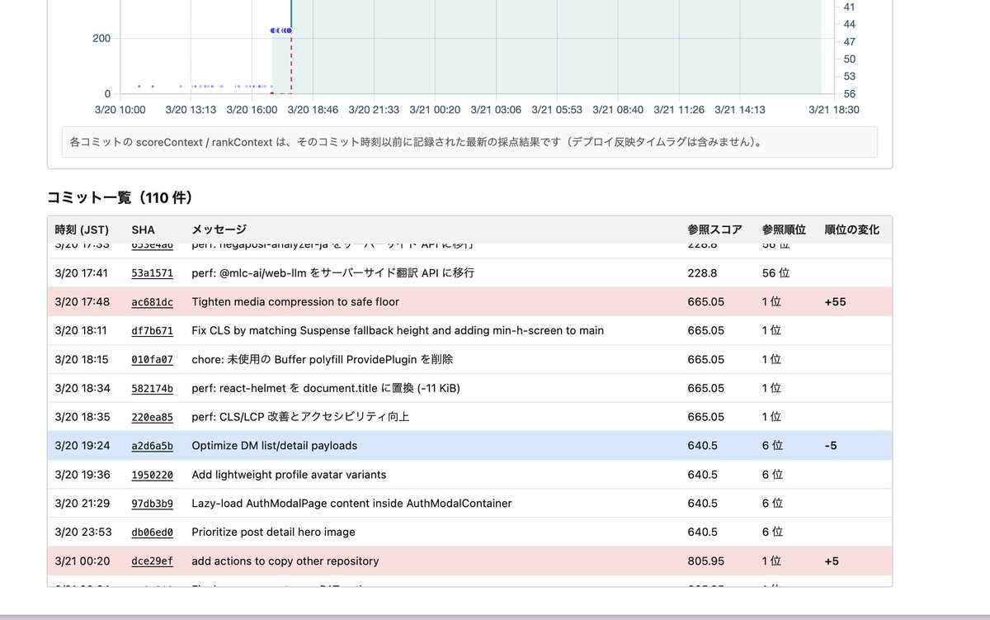The height and width of the screenshot is (620, 990).
Task: Click score 665.05 in ac681dc row
Action: pyautogui.click(x=706, y=302)
